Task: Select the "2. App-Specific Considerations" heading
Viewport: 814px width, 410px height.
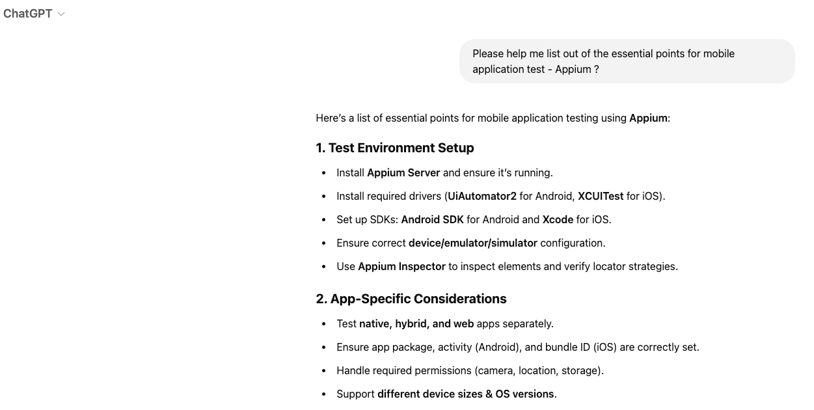Action: point(411,299)
